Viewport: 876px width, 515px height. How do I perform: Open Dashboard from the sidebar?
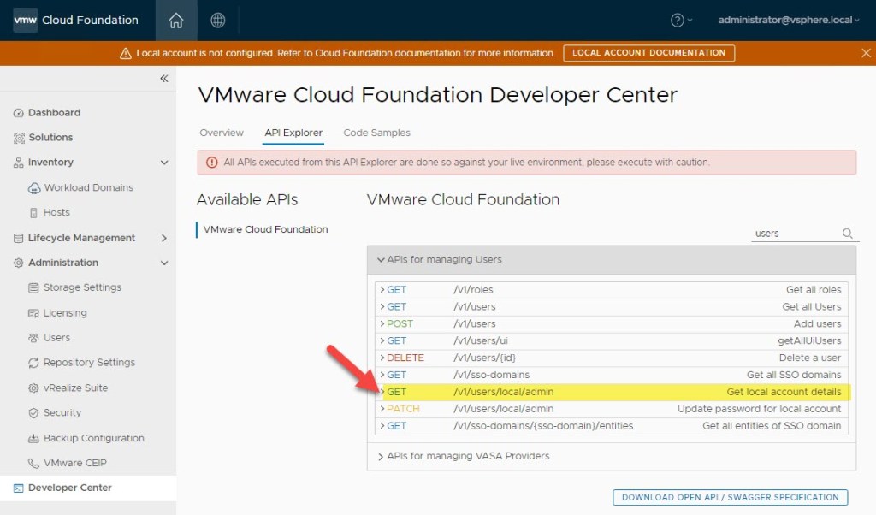click(54, 113)
